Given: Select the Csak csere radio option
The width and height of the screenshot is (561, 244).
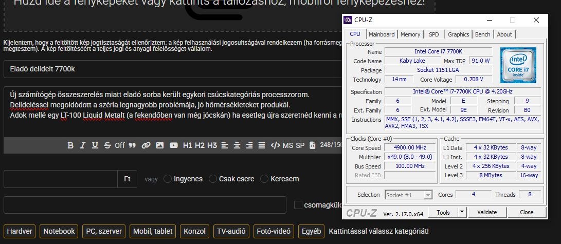Looking at the screenshot, I should coord(213,179).
